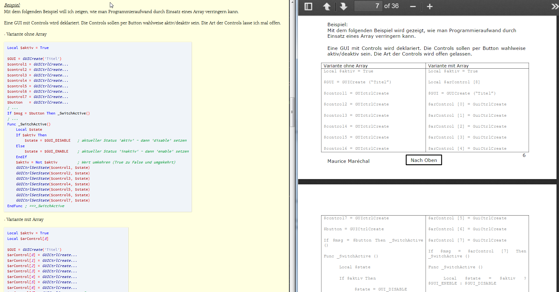This screenshot has width=559, height=292.
Task: Click the page number field showing 7
Action: 368,6
